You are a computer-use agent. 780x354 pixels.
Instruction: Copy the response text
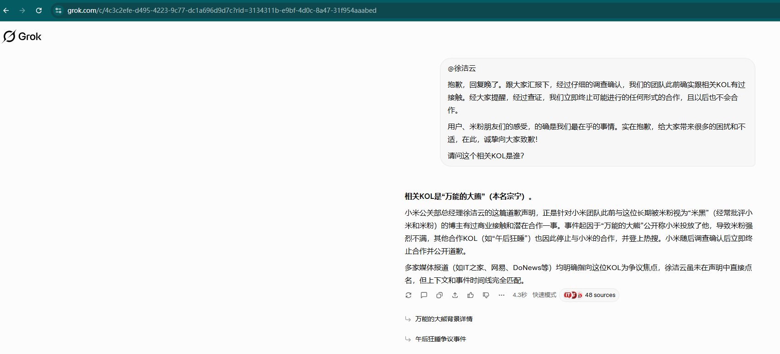click(440, 295)
